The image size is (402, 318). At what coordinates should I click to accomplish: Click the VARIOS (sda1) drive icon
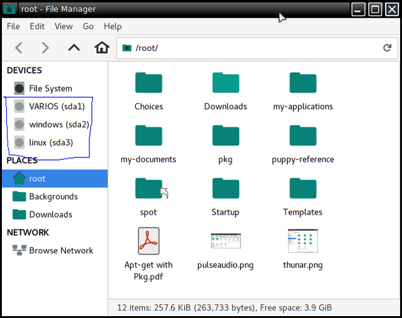19,107
